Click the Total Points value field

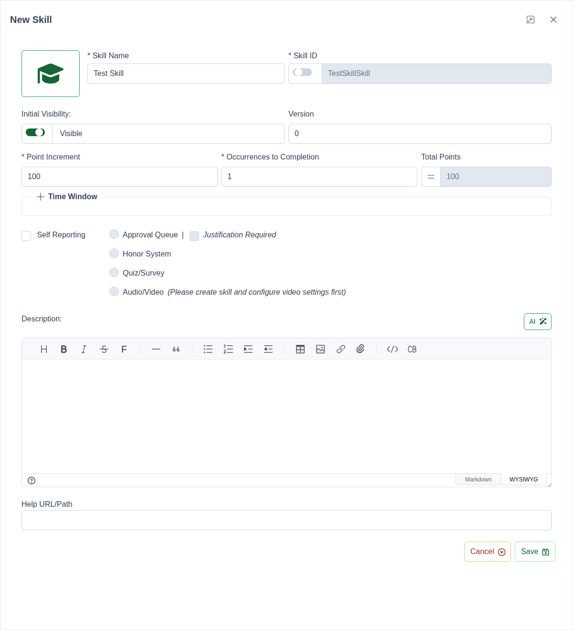click(496, 177)
